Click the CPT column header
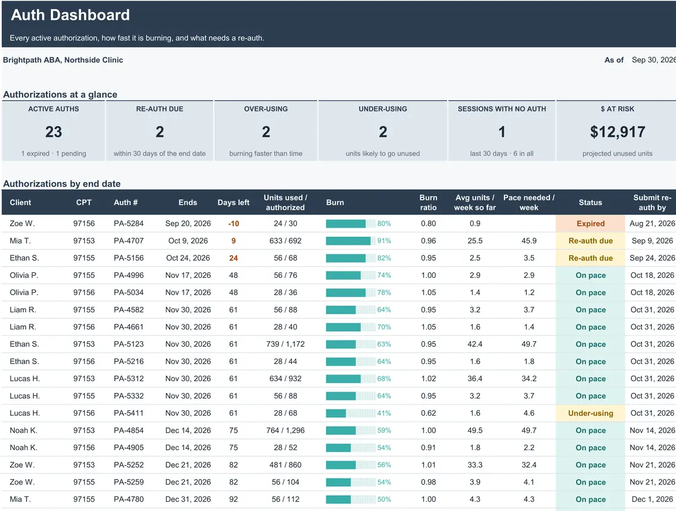 click(84, 202)
